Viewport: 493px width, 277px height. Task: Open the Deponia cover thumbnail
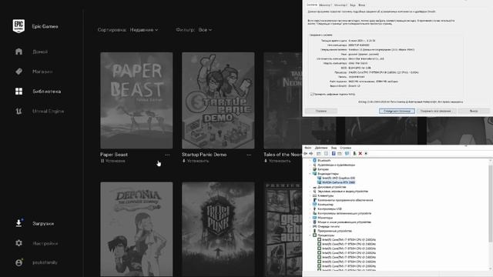(136, 229)
